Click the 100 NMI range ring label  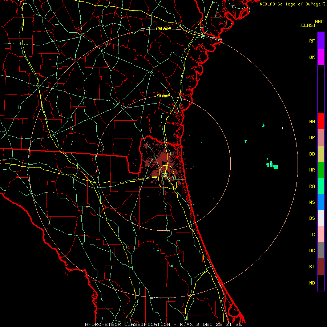163,29
